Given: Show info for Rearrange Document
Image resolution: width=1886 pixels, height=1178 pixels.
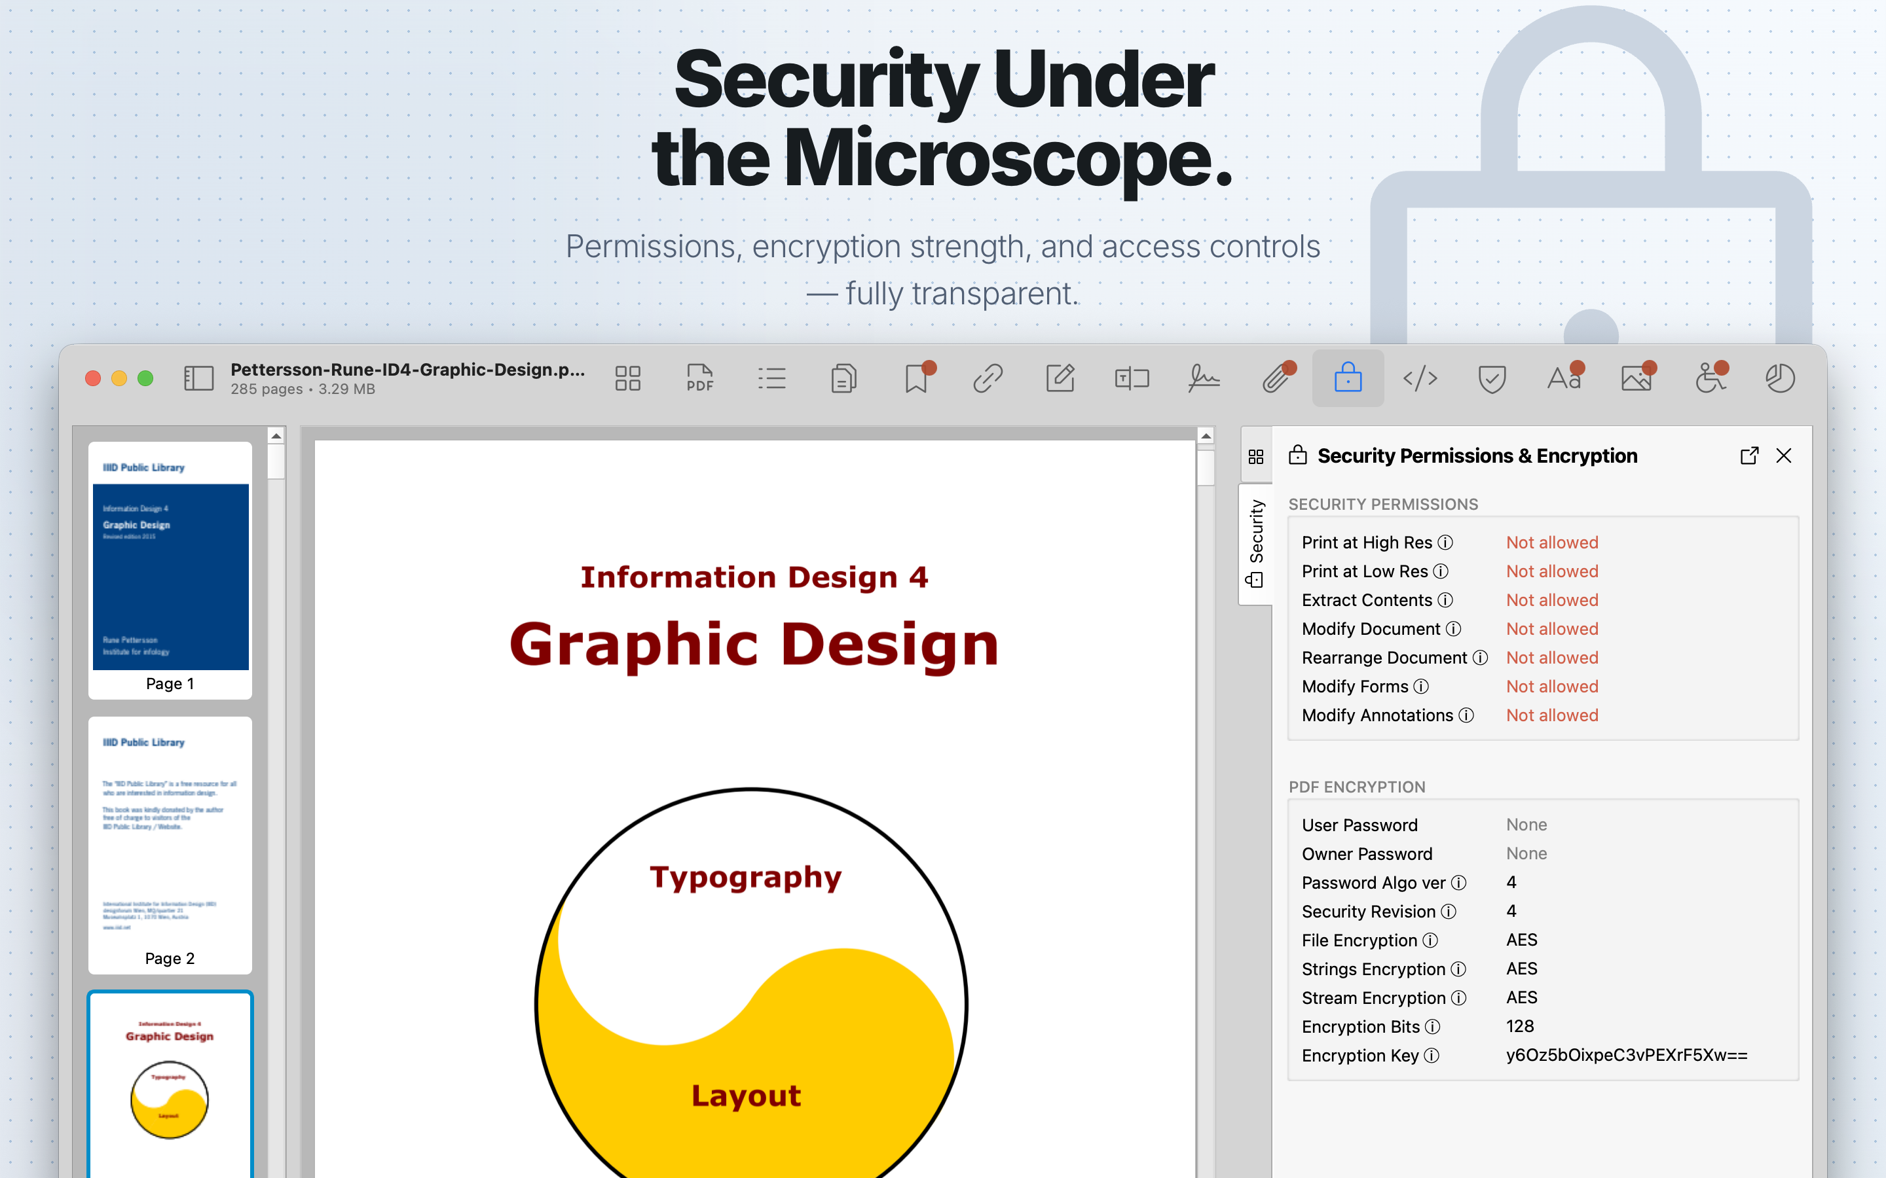Looking at the screenshot, I should (x=1480, y=658).
